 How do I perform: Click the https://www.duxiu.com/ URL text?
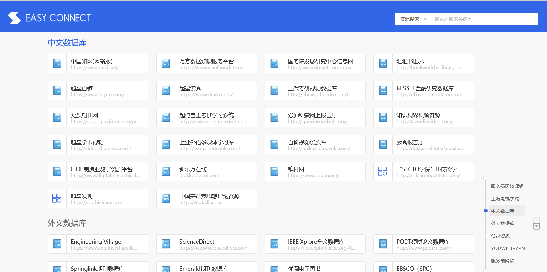click(x=206, y=95)
